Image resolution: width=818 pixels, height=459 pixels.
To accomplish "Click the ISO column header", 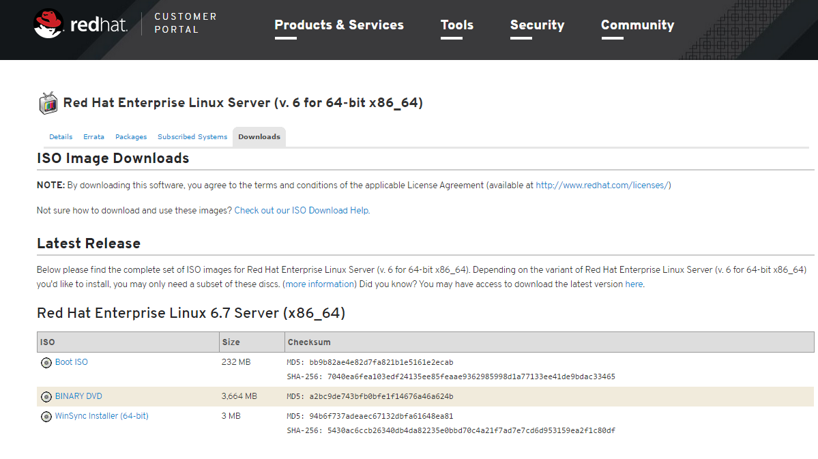I will 128,342.
